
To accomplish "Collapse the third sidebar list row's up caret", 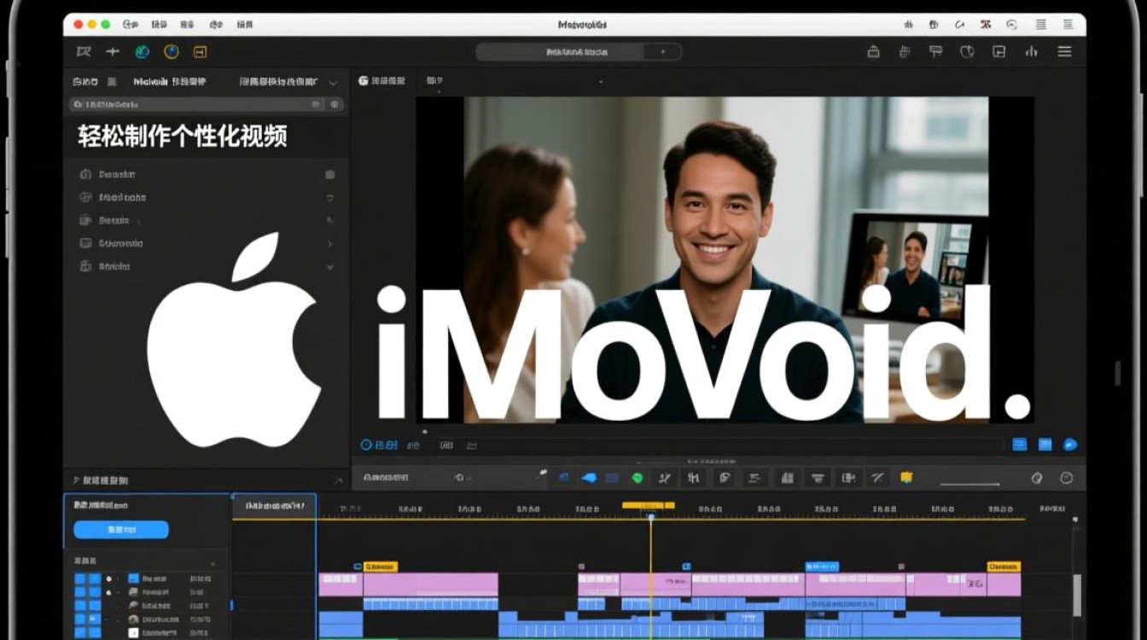I will [x=330, y=220].
